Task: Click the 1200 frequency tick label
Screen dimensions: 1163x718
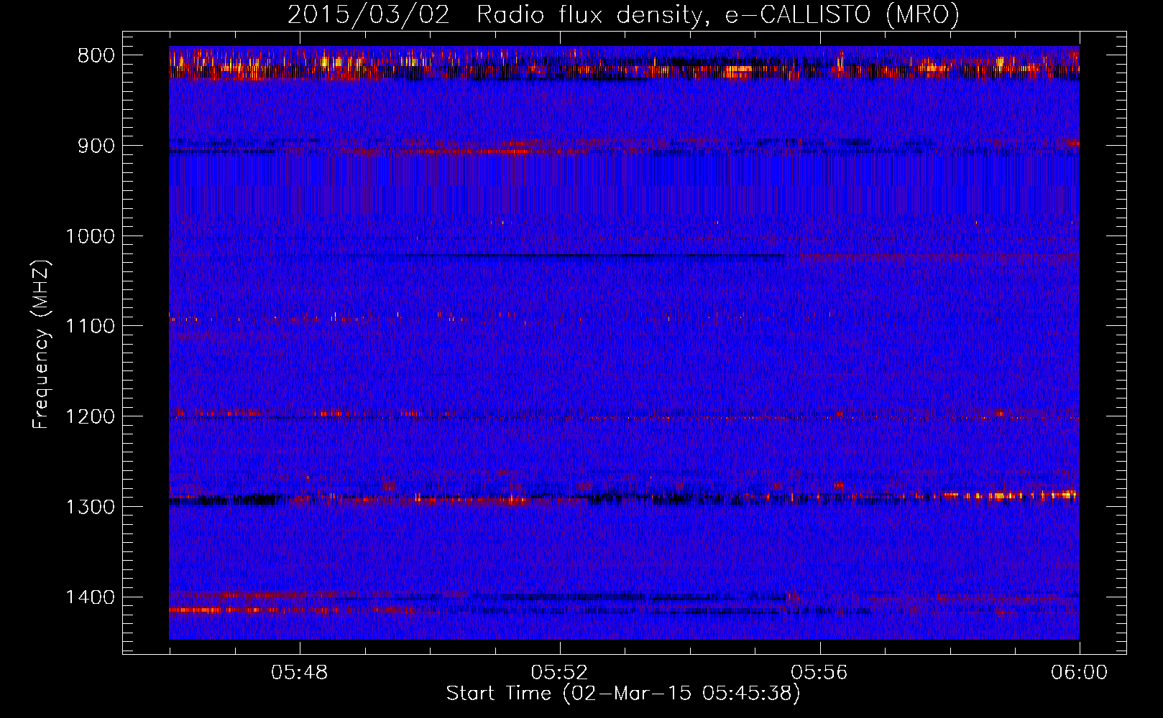Action: [91, 417]
